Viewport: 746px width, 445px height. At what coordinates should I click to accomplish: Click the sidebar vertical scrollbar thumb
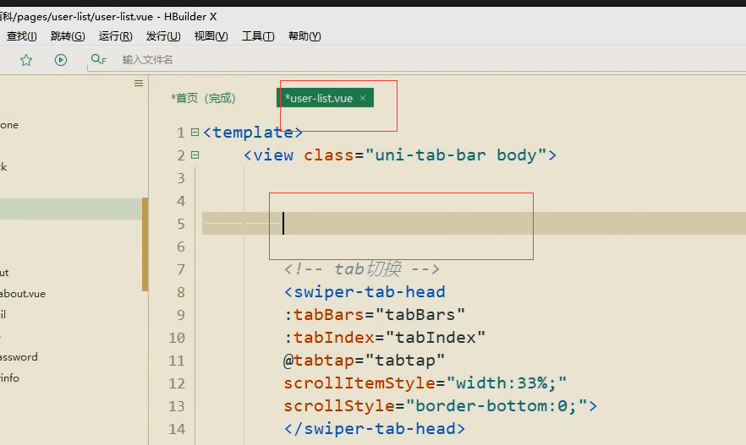coord(145,244)
